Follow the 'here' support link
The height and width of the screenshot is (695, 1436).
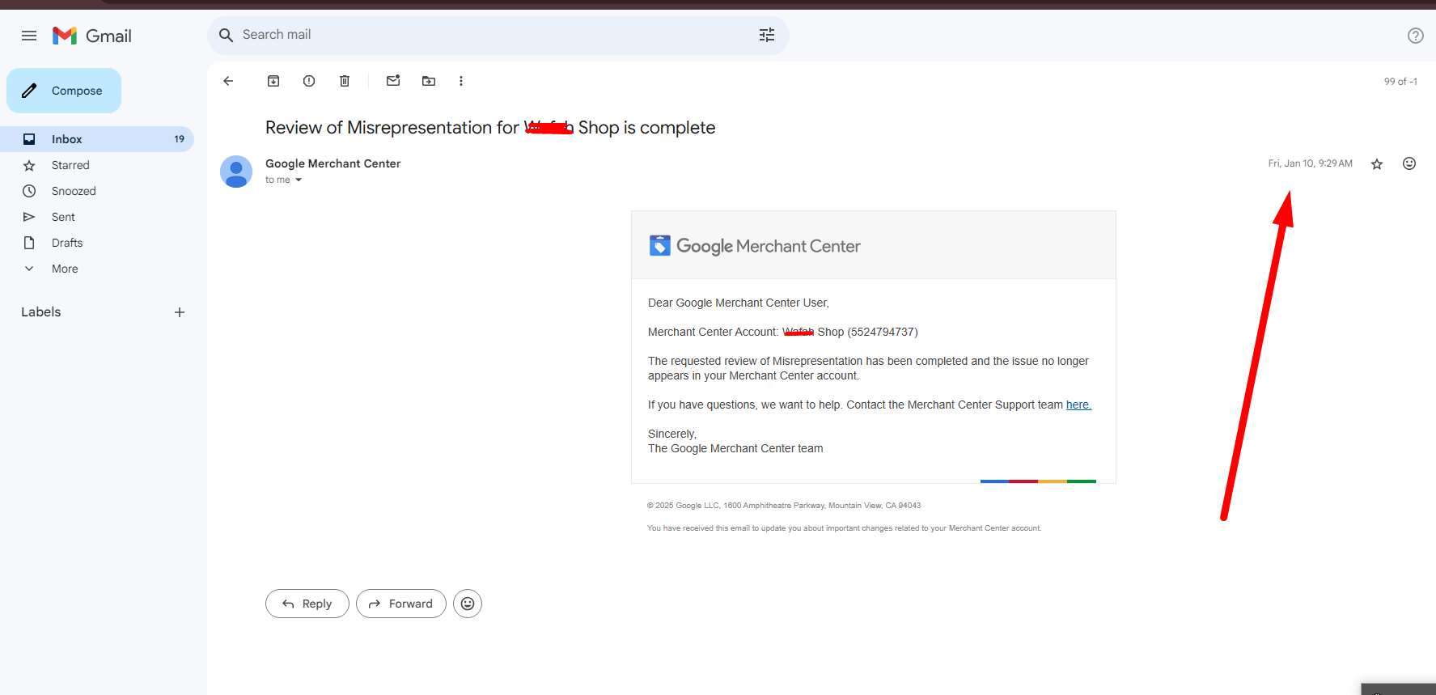tap(1078, 405)
